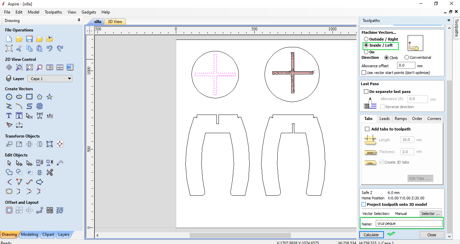
Task: Pin the Toolpaths panel
Action: click(448, 20)
